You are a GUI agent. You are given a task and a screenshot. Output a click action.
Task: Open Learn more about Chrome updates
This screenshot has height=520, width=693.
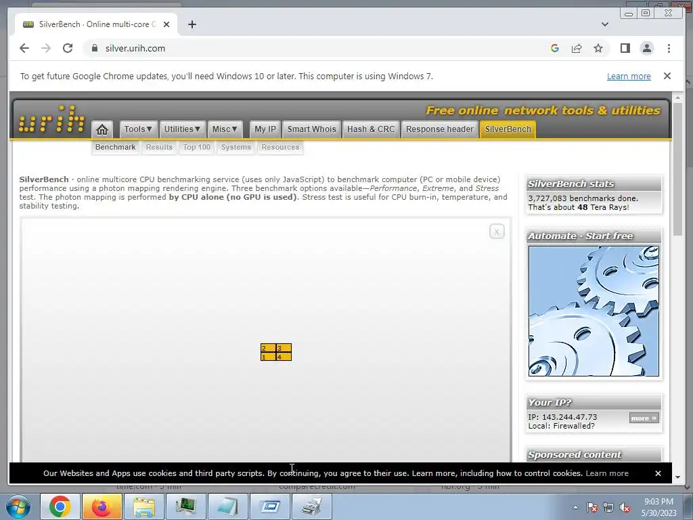click(629, 76)
